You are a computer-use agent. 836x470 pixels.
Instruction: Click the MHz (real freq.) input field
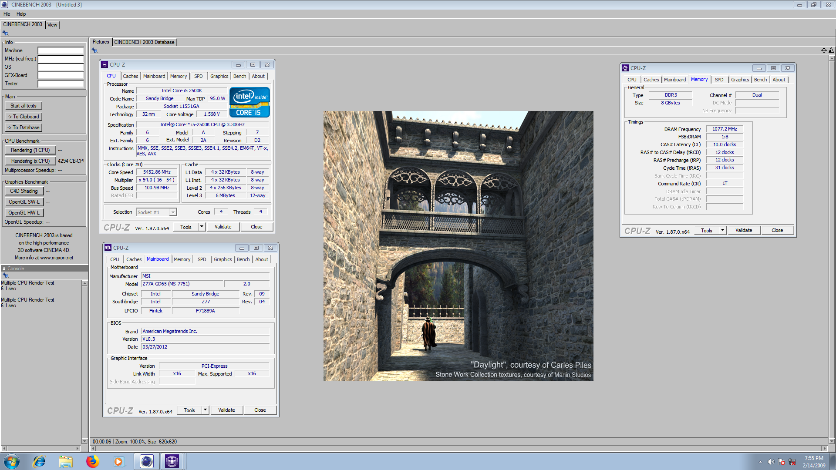pos(61,59)
